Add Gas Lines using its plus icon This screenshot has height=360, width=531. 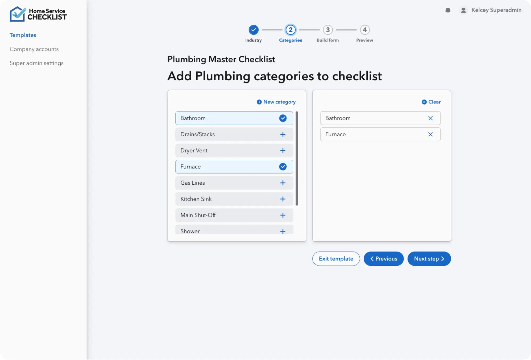(283, 183)
